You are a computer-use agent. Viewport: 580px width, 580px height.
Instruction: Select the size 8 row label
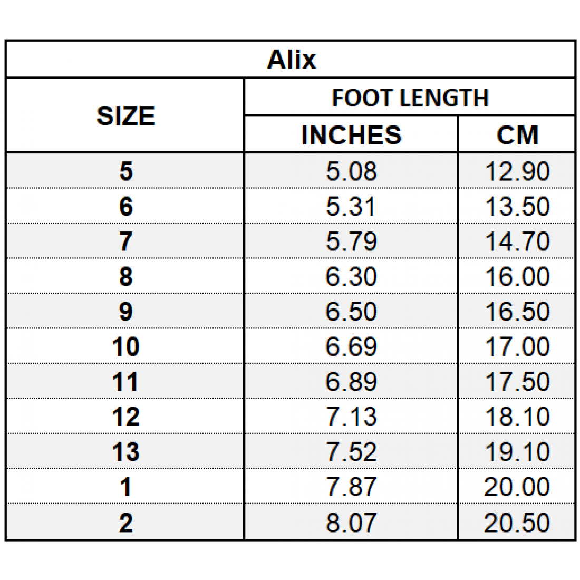click(x=125, y=276)
